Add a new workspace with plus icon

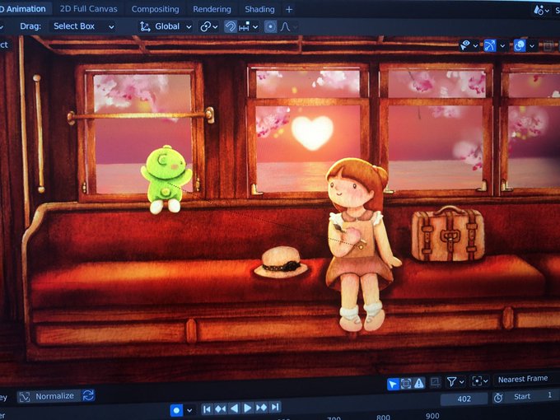[x=289, y=10]
